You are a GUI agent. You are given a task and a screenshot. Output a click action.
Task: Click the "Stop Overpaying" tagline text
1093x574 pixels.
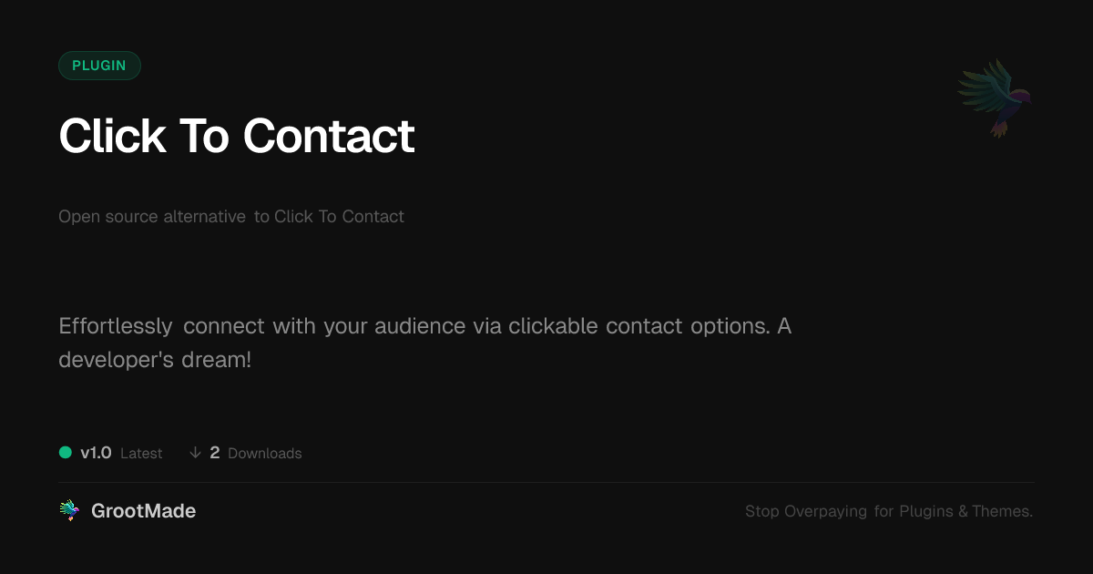(805, 511)
